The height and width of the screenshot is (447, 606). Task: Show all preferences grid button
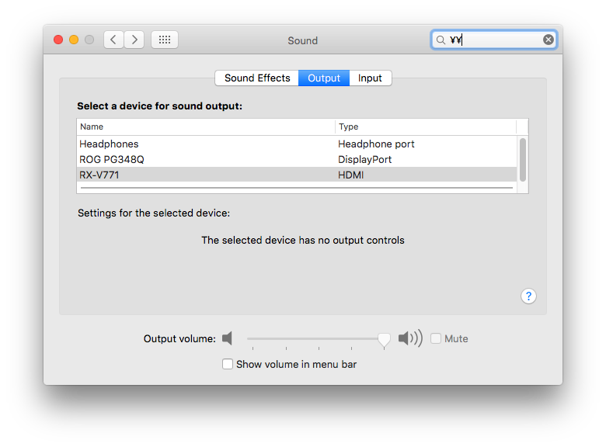click(x=165, y=40)
